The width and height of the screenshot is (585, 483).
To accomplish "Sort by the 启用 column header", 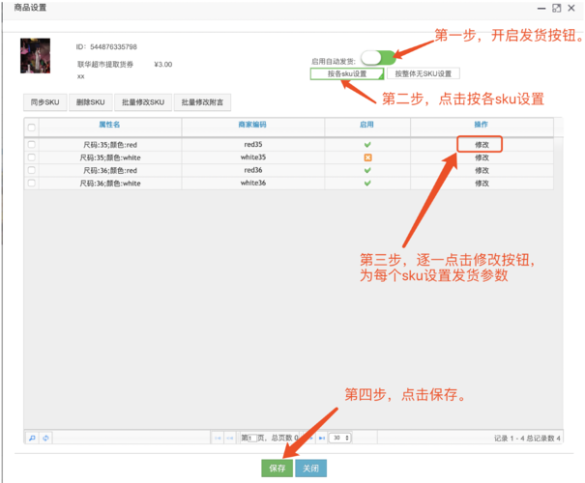I will [367, 125].
